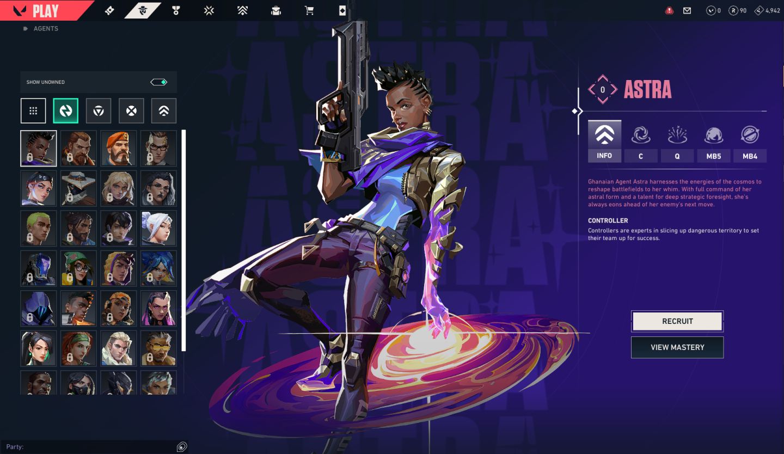The image size is (784, 454).
Task: Select Omen hooded portrait
Action: pyautogui.click(x=39, y=308)
